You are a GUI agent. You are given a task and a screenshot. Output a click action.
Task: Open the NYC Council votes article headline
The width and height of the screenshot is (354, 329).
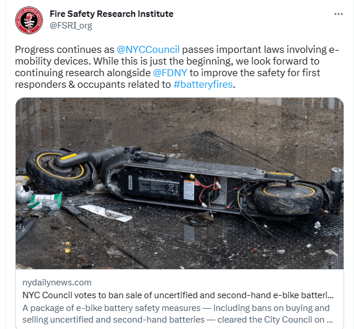click(178, 295)
